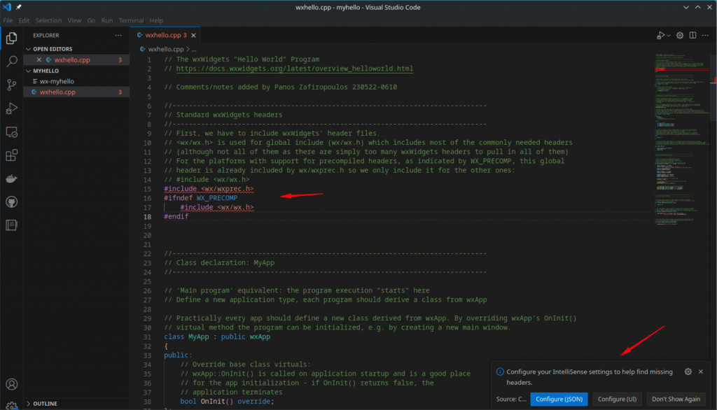The width and height of the screenshot is (717, 410).
Task: Run the C/C++ file with the play icon
Action: (660, 35)
